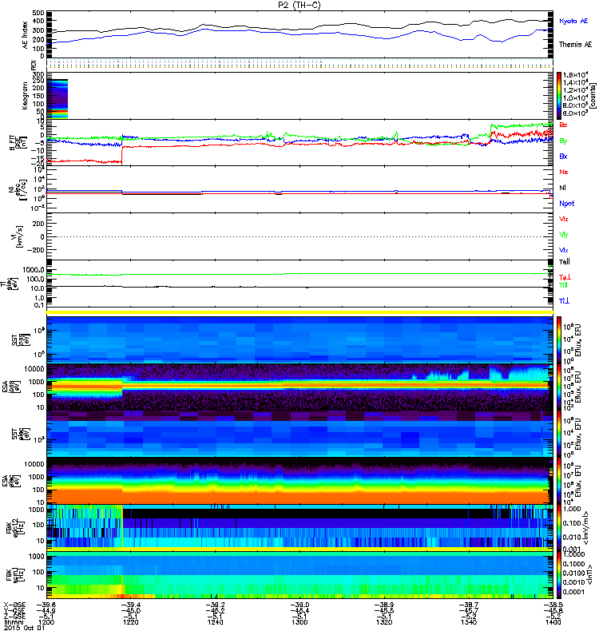
Task: Click the ESA electrons Eflux color bar
Action: [x=559, y=481]
